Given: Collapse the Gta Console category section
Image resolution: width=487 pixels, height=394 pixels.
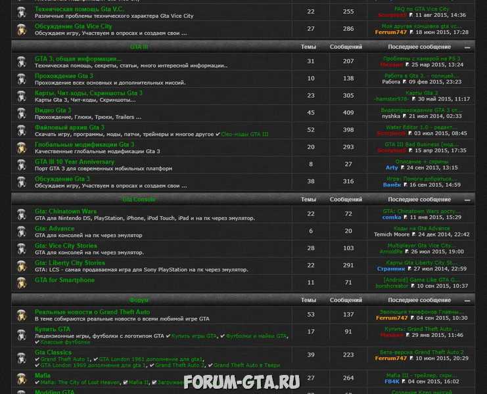Looking at the screenshot, I should (467, 200).
